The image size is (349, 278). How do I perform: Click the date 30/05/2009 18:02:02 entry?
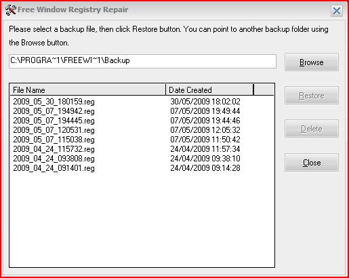click(x=205, y=102)
